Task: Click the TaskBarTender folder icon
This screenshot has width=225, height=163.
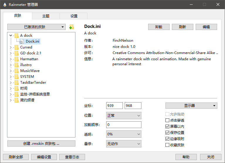Action: coord(16,83)
